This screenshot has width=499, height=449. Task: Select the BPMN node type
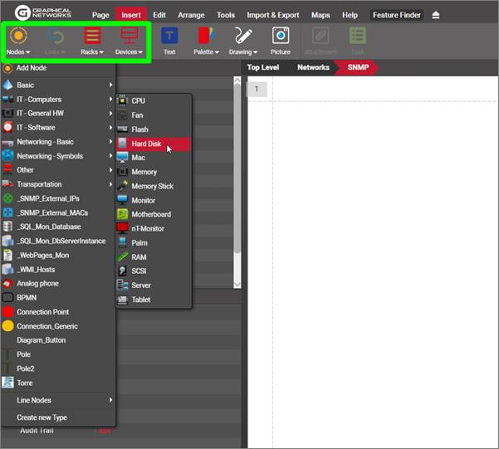click(58, 297)
